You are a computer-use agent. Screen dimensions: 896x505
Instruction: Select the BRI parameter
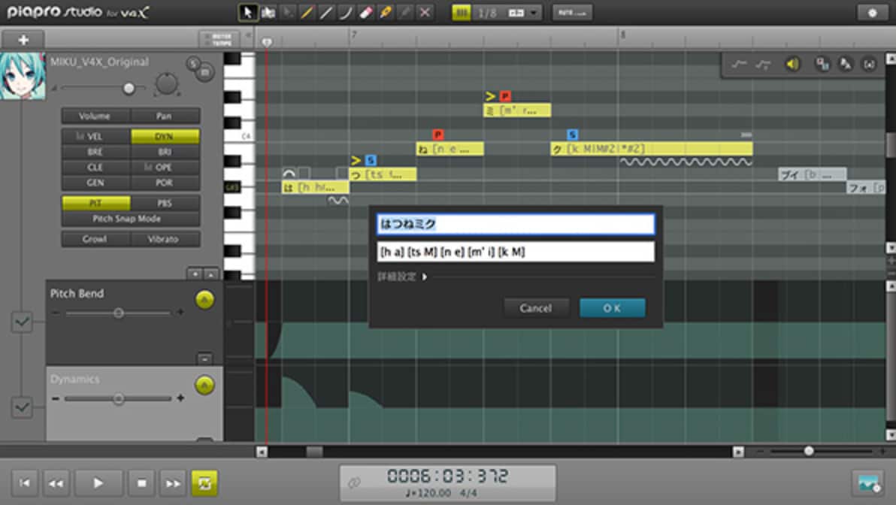point(165,152)
